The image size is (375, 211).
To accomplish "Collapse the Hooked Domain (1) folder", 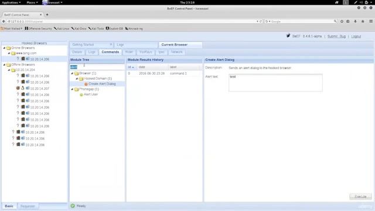I will (77, 79).
